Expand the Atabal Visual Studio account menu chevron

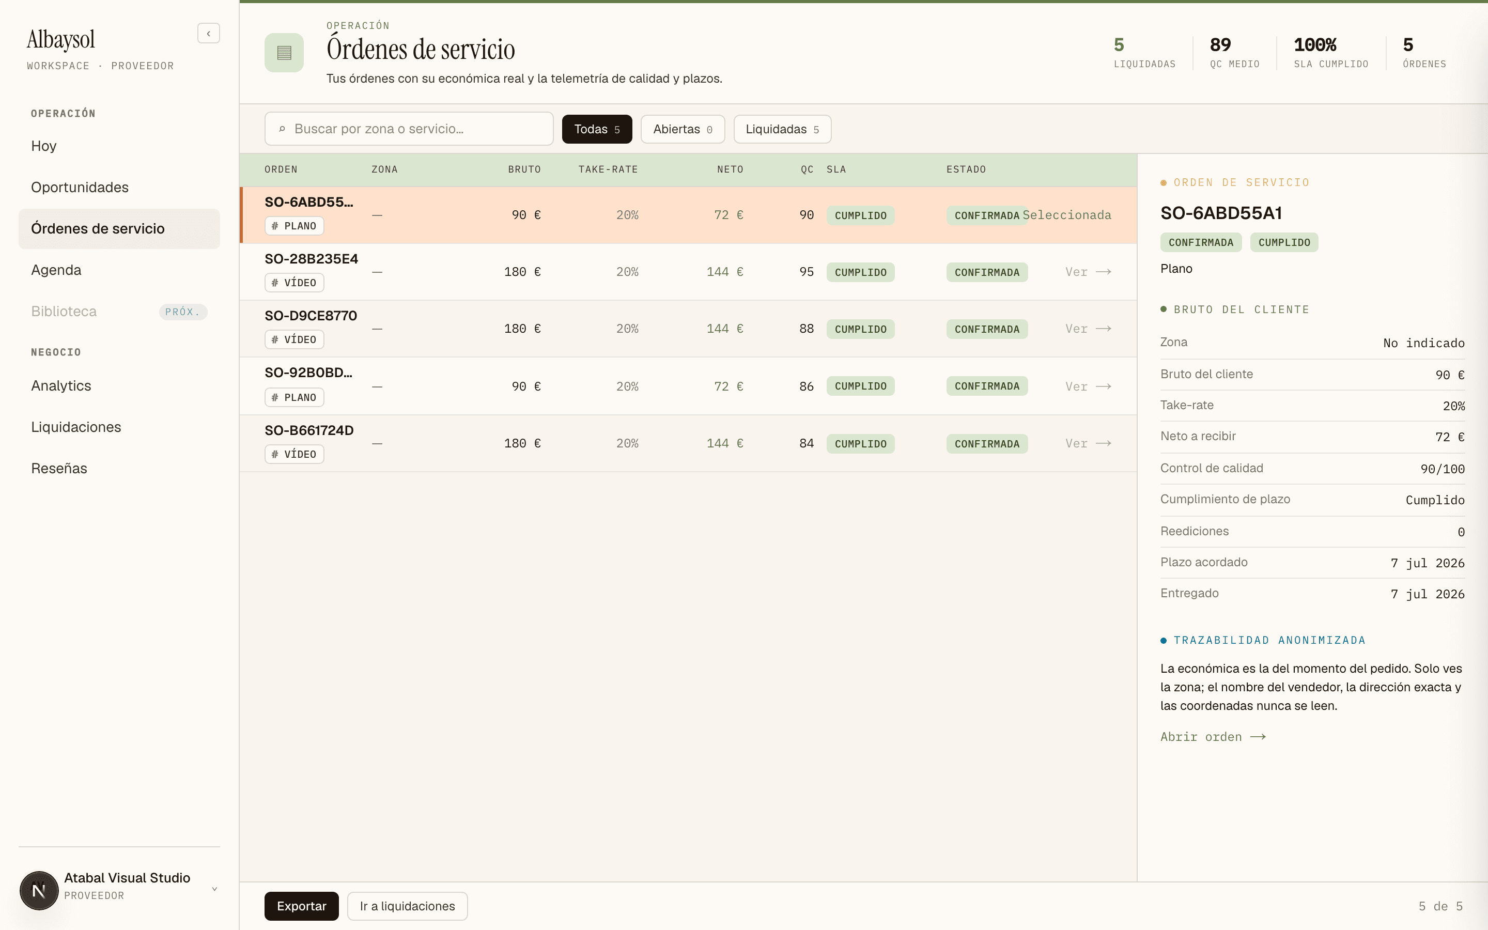214,889
